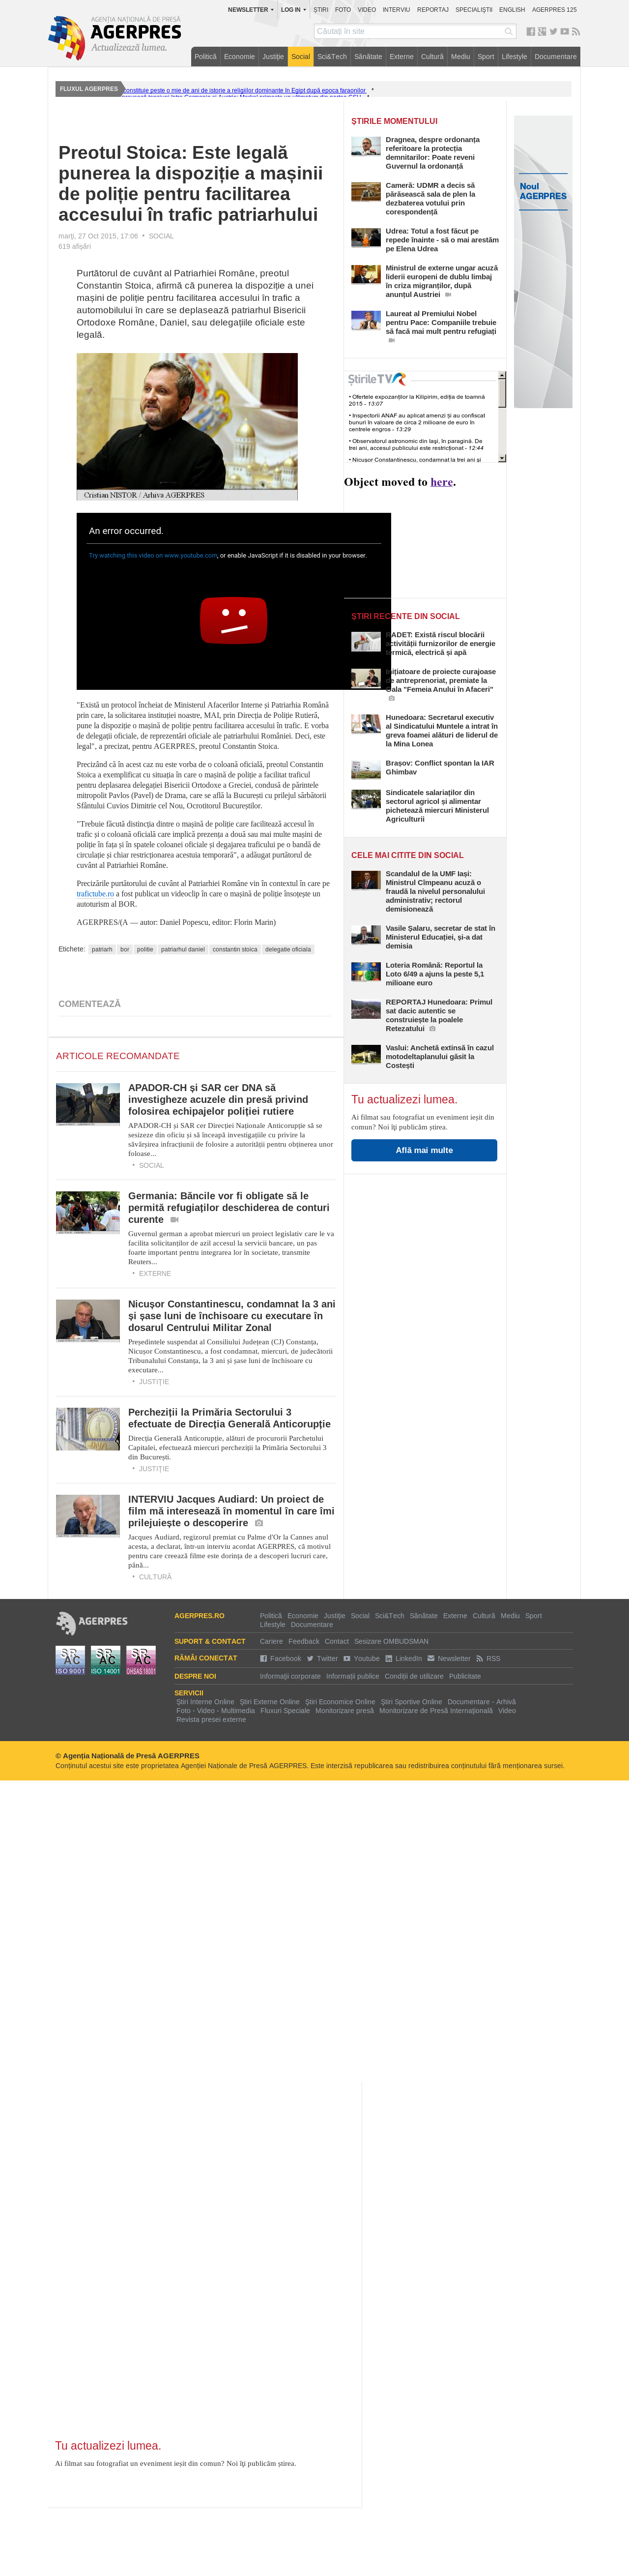The width and height of the screenshot is (629, 2576).
Task: Click the 'here' link after Object moved
Action: (x=441, y=482)
